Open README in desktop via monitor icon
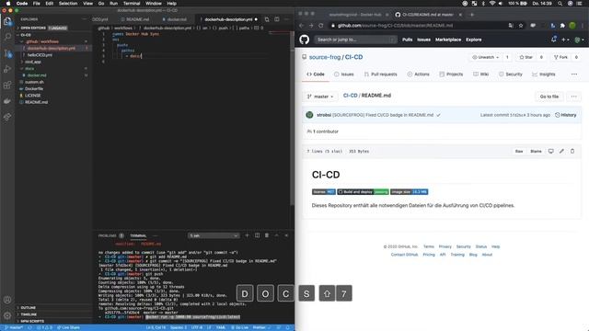The width and height of the screenshot is (589, 331). pyautogui.click(x=550, y=151)
